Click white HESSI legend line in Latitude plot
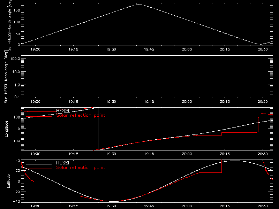Viewport: 279px width, 209px height. (x=39, y=164)
